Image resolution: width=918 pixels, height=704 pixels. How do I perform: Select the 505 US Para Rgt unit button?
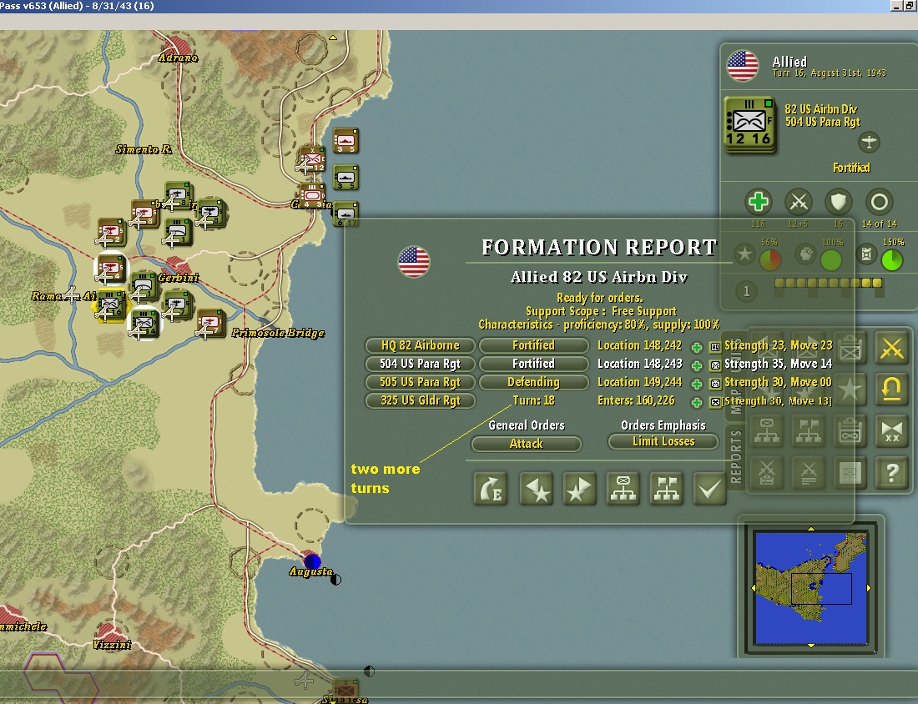tap(420, 382)
